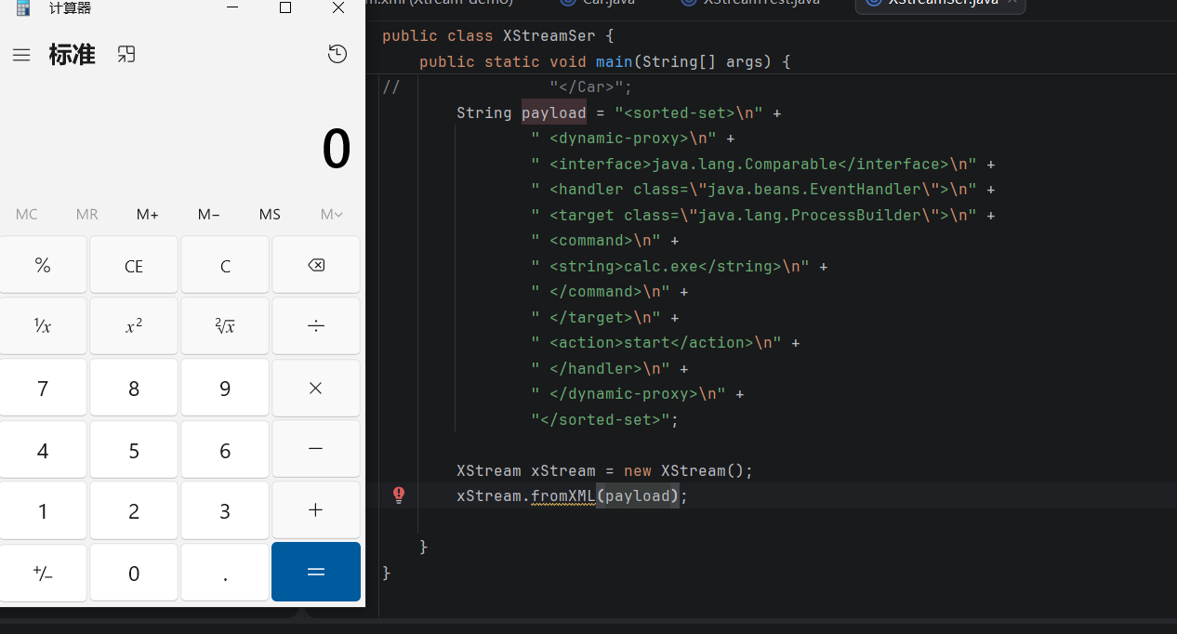Click the </dynamic-proxy> closing string line

point(637,393)
